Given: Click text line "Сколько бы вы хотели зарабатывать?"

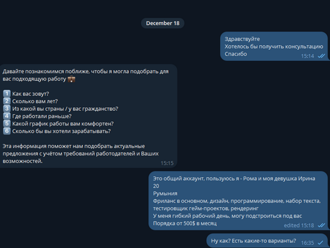Looking at the screenshot, I should [x=62, y=131].
